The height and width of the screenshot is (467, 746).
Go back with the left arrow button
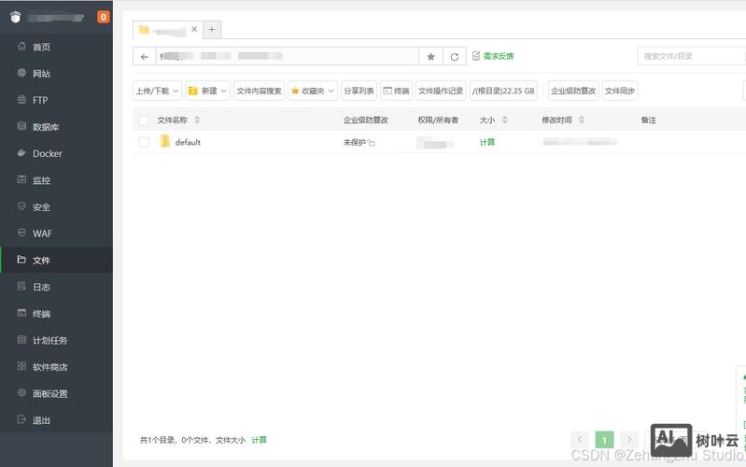(145, 56)
